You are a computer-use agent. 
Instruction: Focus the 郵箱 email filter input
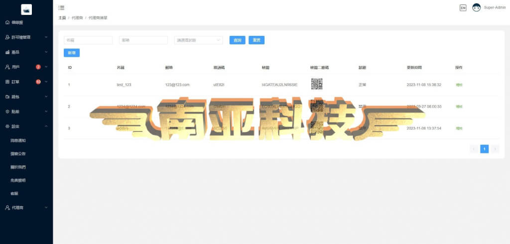143,40
